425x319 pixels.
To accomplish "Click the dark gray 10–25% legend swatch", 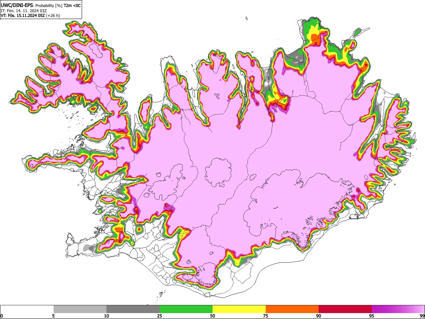I will (x=133, y=309).
